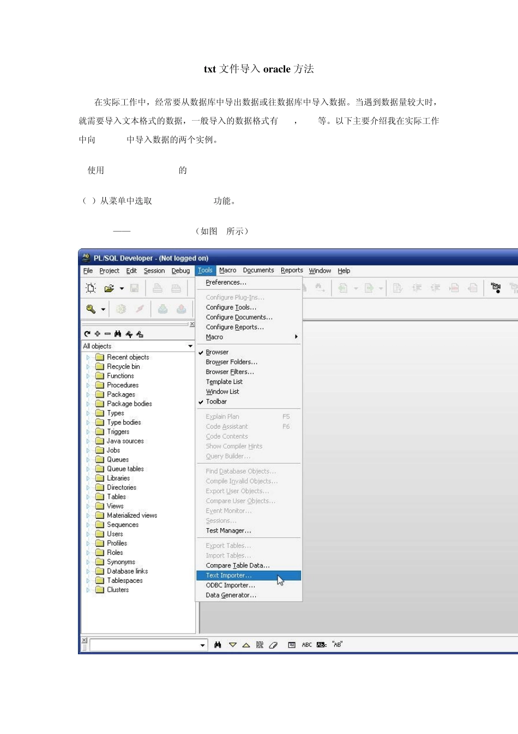Screen dimensions: 518x734
Task: Click the Print Setup toolbar icon
Action: point(176,288)
